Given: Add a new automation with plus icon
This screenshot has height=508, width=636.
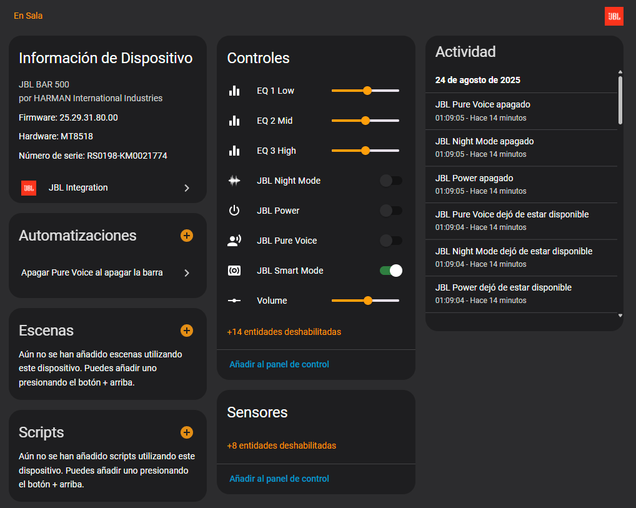Looking at the screenshot, I should (186, 236).
